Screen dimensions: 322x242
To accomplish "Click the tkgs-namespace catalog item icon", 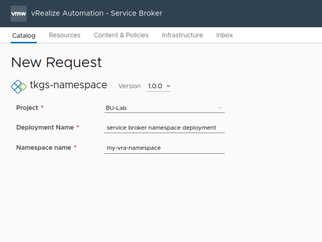I will [x=19, y=86].
